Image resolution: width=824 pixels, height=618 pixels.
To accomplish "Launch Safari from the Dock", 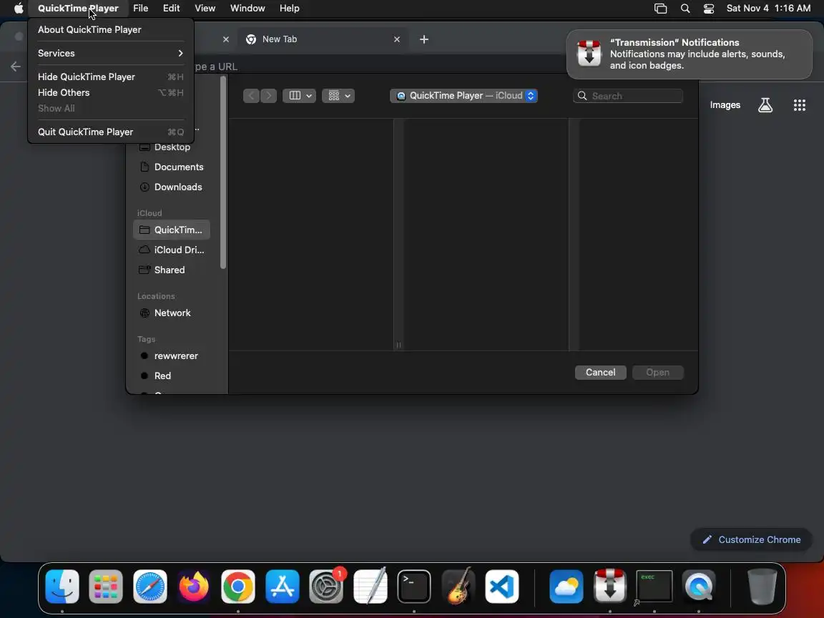I will (x=149, y=587).
